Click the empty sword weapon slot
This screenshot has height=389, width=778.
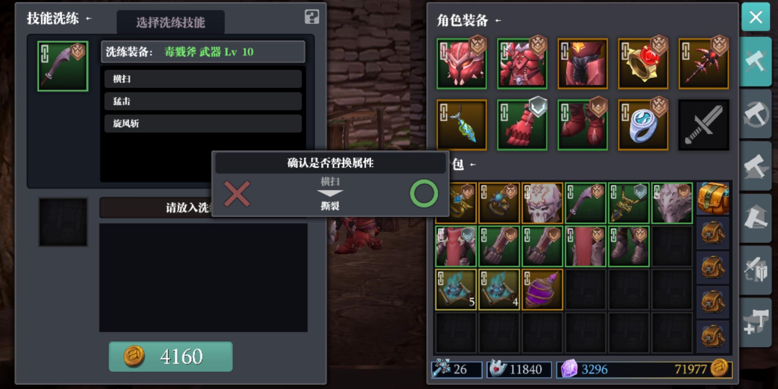tap(704, 125)
